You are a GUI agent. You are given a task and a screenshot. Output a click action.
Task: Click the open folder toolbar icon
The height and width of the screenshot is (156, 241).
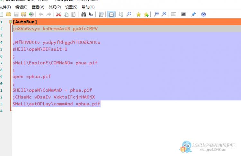(x=9, y=14)
